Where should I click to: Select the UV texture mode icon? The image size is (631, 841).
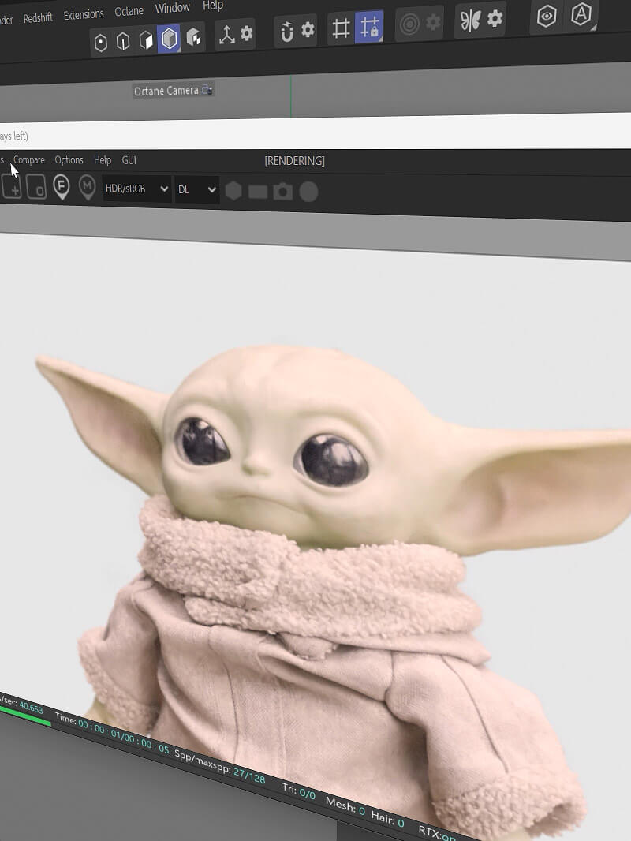193,38
